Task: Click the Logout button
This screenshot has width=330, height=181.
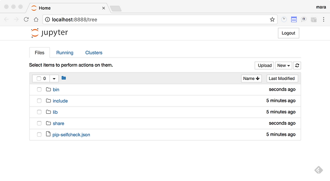Action: [x=288, y=33]
